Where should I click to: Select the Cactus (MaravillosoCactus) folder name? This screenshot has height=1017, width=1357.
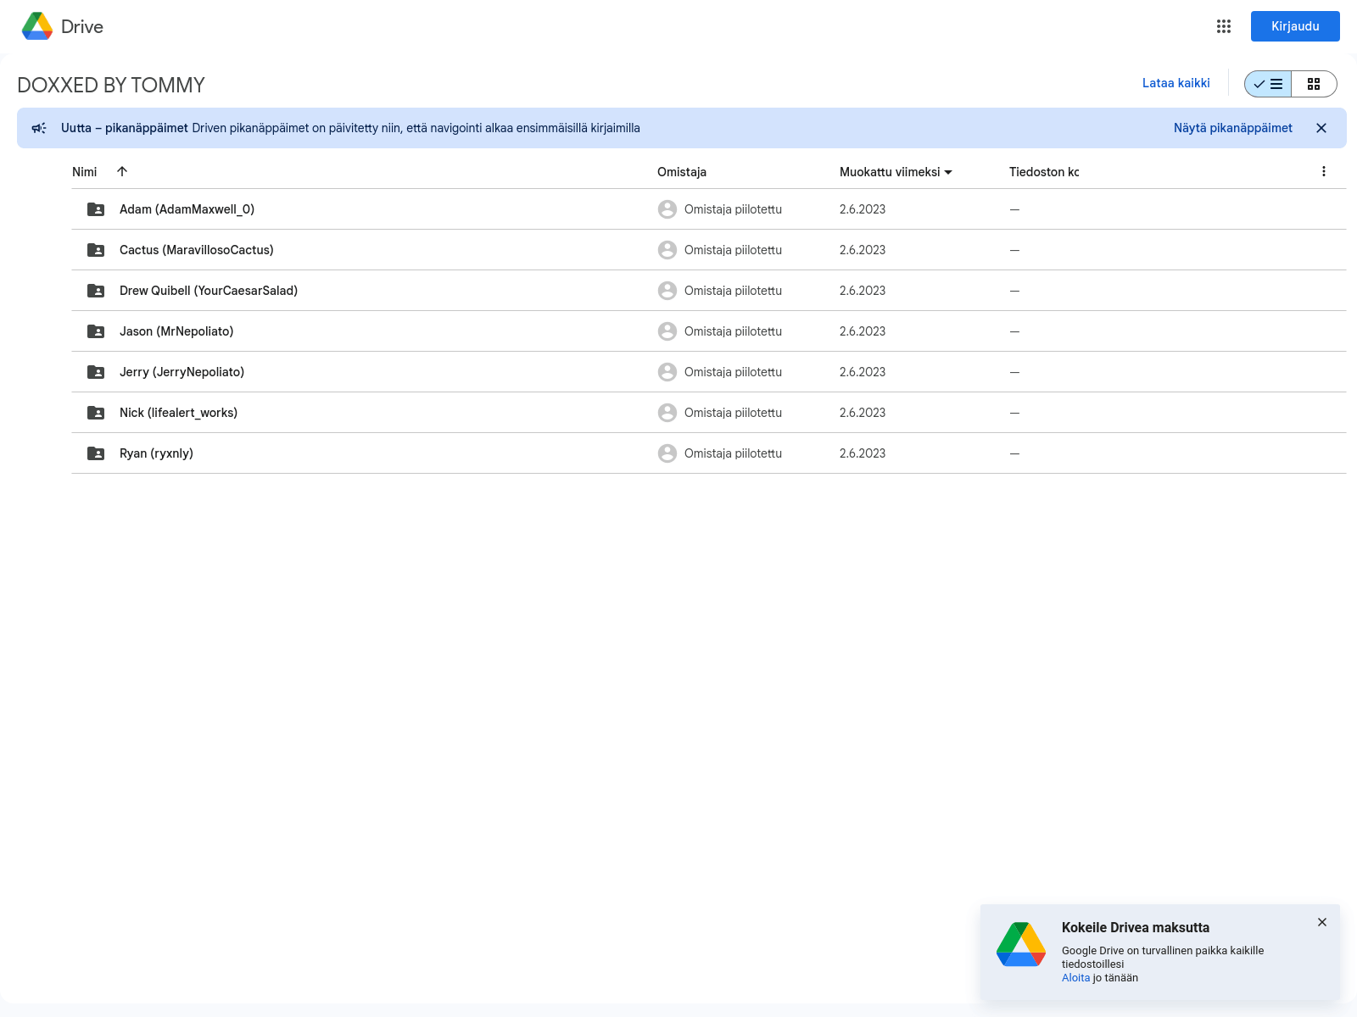(x=197, y=250)
